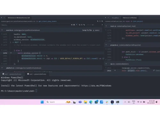This screenshot has height=120, width=160.
Task: Open notification center bell icon
Action: [156, 102]
